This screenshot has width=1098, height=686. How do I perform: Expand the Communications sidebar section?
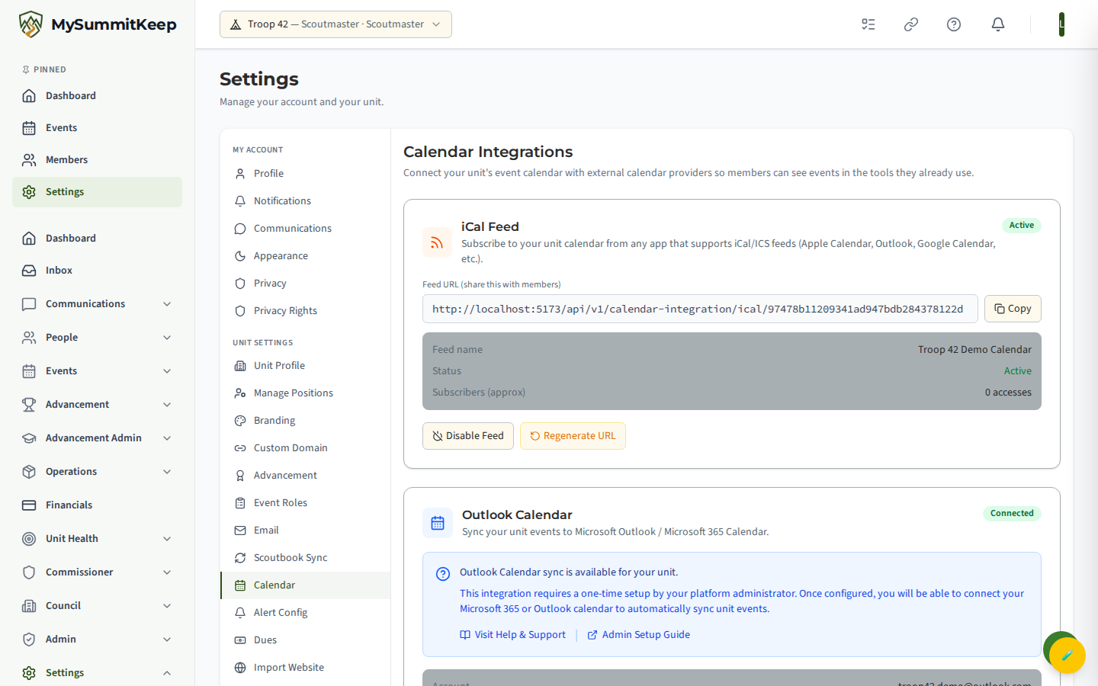[x=97, y=304]
